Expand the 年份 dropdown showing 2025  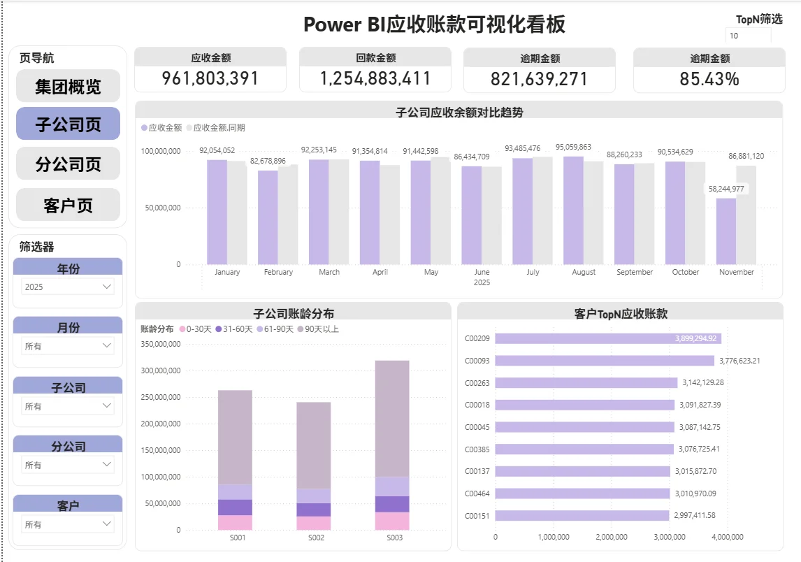(x=68, y=287)
